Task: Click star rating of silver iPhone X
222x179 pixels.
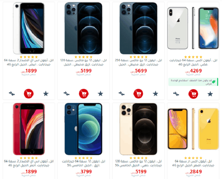Action: coord(193,57)
